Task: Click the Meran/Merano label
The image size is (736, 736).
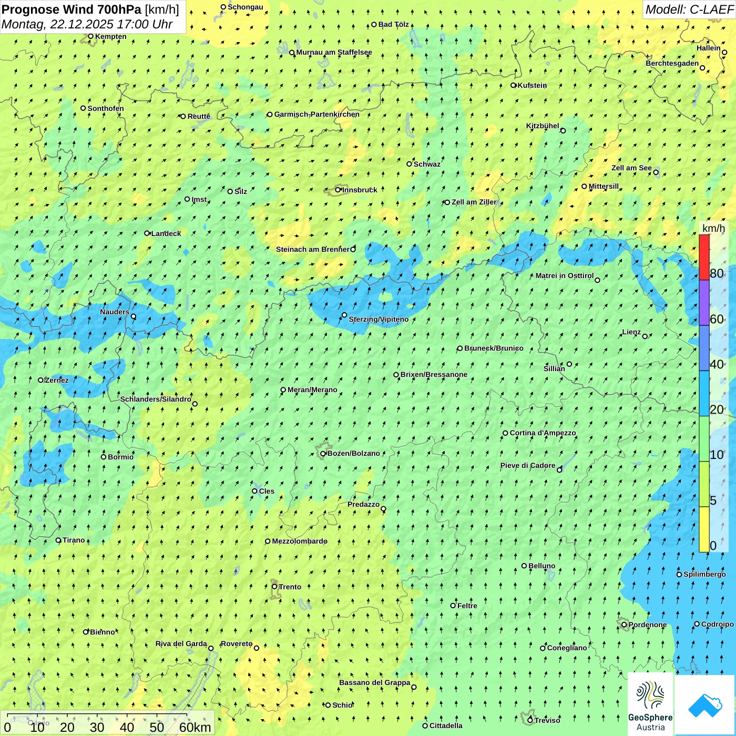Action: (312, 390)
